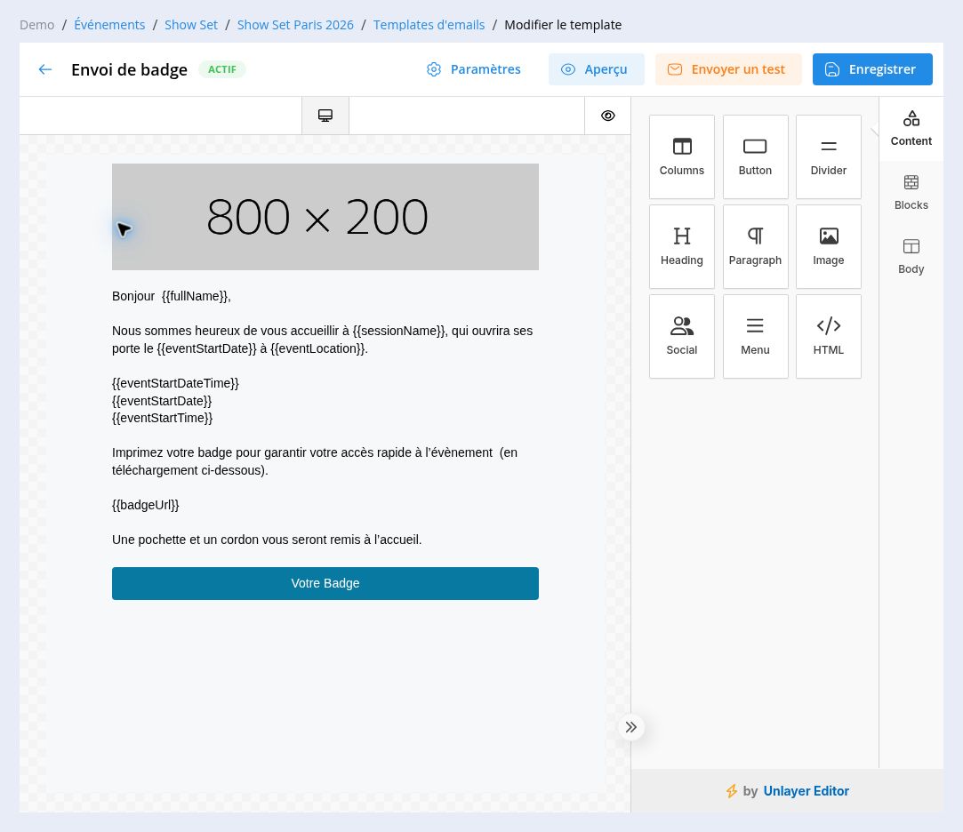Toggle the editor preview eye icon

(x=607, y=116)
